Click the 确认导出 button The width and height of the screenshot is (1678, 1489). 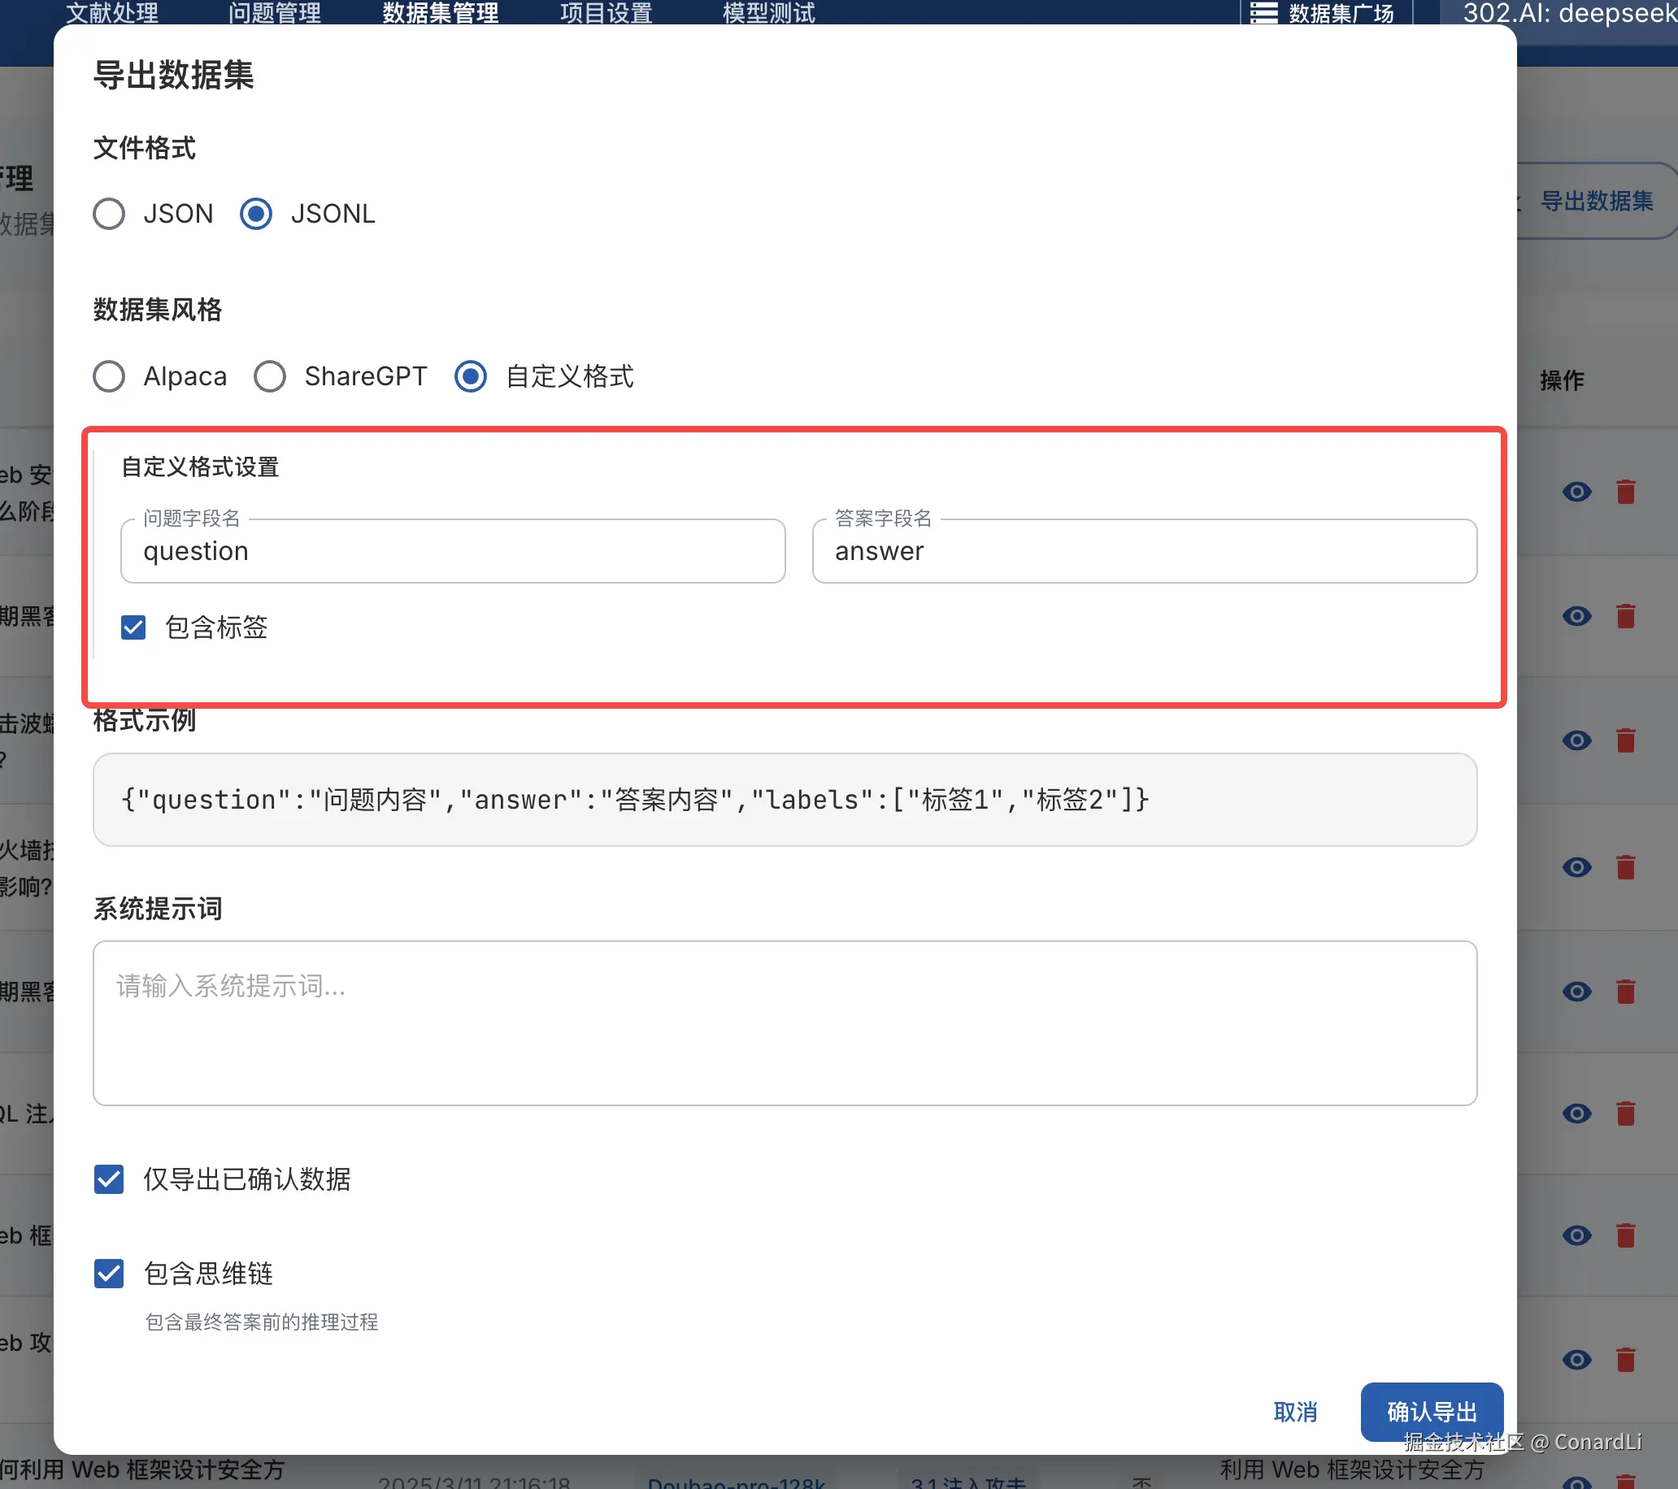click(x=1431, y=1412)
